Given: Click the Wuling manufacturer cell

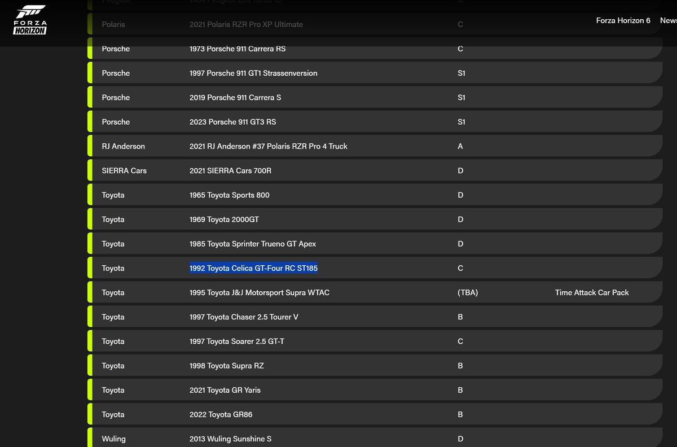Looking at the screenshot, I should [113, 439].
